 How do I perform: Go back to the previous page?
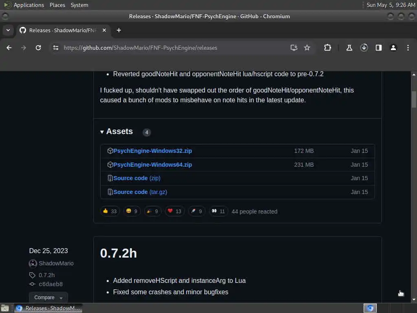coord(9,48)
